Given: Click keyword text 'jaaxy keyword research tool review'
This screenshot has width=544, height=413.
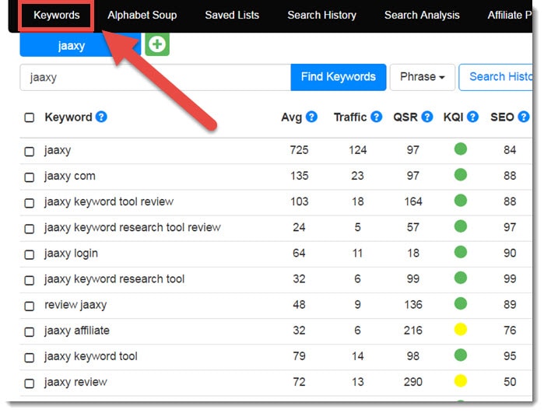Looking at the screenshot, I should [x=132, y=227].
